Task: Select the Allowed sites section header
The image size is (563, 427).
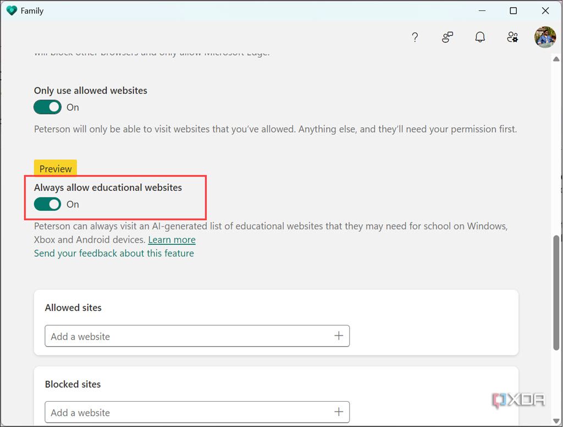Action: click(x=73, y=308)
